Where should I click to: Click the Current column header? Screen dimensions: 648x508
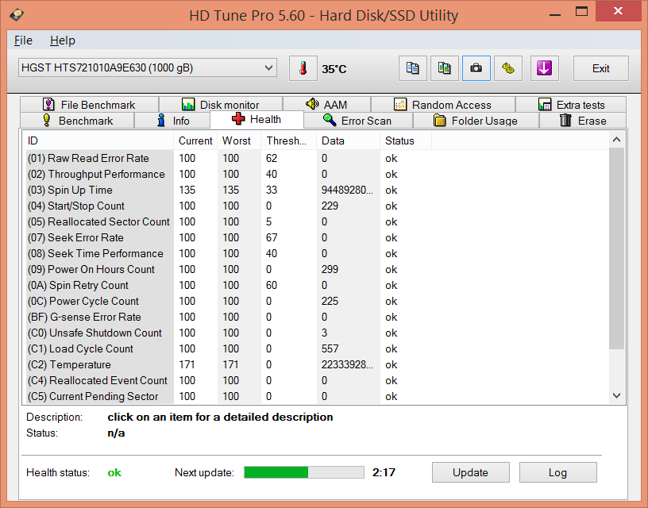(x=195, y=140)
